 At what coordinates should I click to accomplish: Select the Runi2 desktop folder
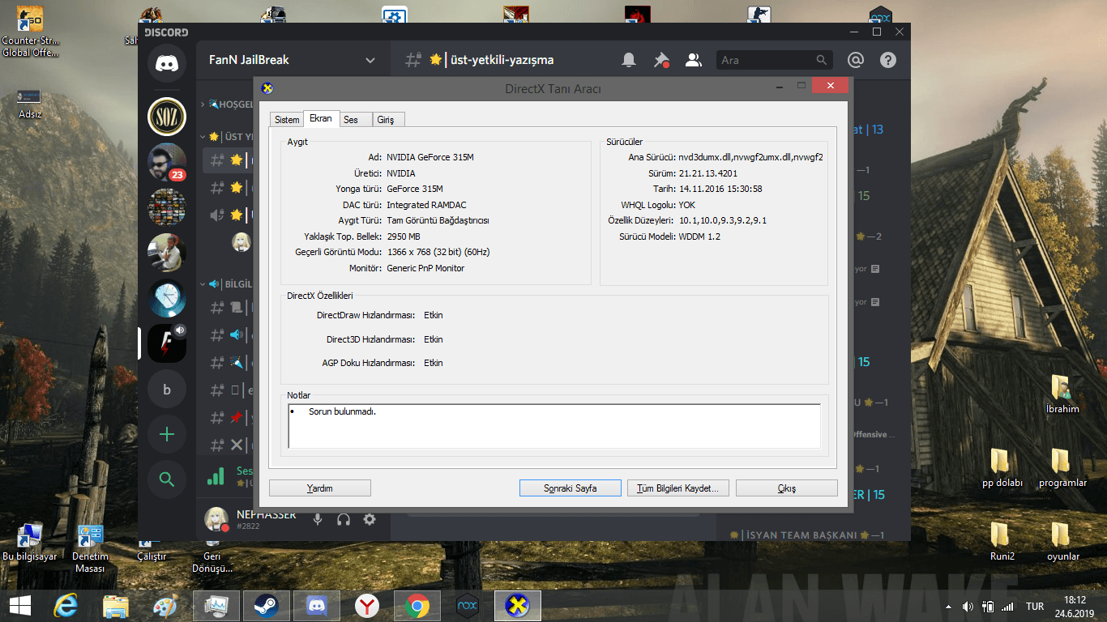click(x=1002, y=542)
